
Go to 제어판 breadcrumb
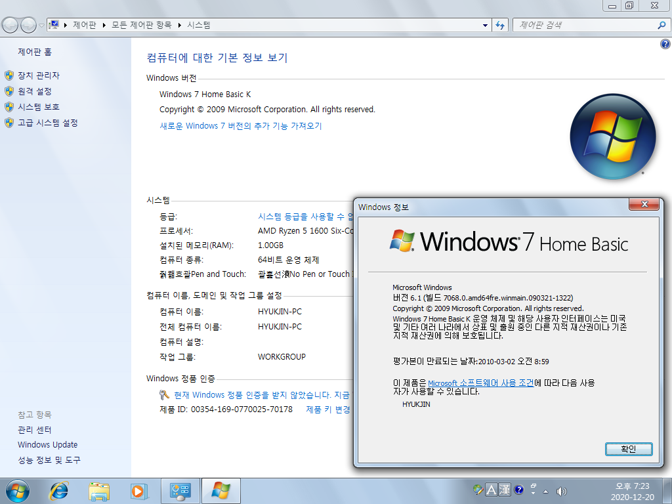[x=85, y=25]
